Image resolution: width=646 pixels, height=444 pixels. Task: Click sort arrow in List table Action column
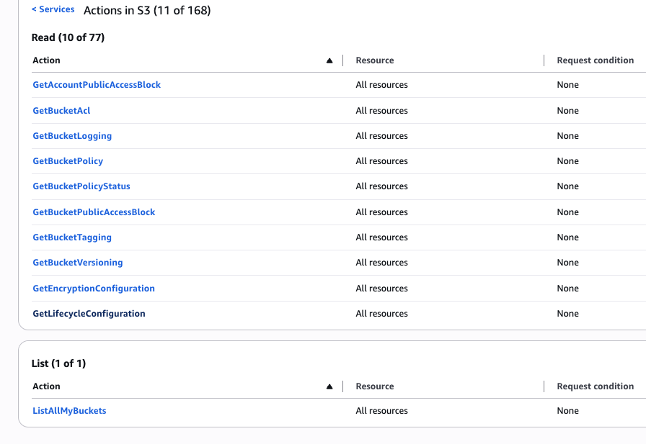tap(329, 386)
